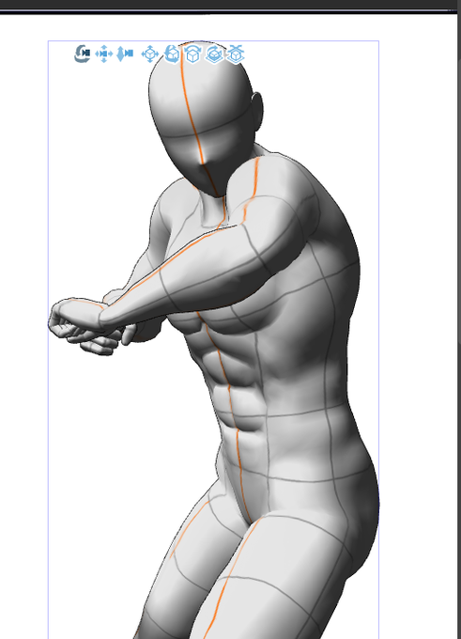
Task: Select the Move Object planar icon
Action: pos(150,54)
